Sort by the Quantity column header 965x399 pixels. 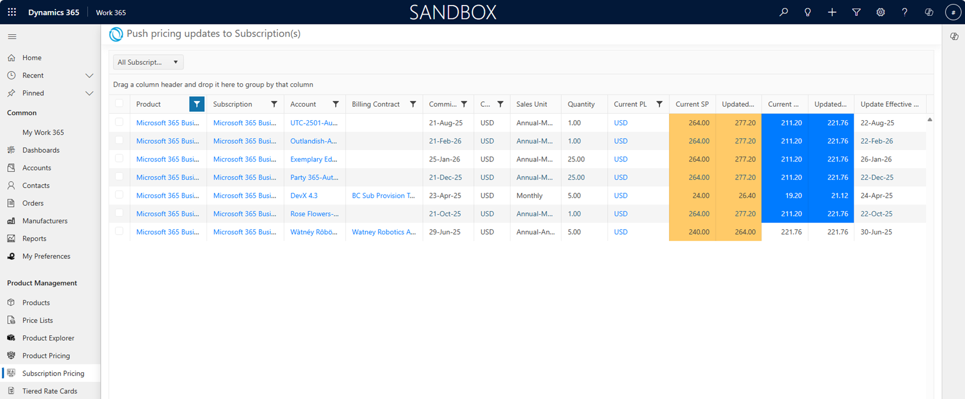581,104
